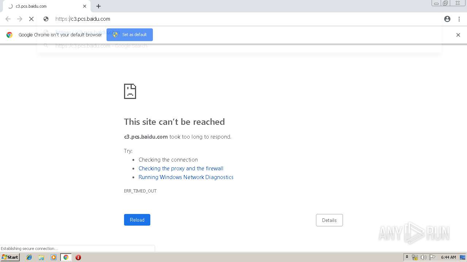Close the Chrome window

click(458, 3)
